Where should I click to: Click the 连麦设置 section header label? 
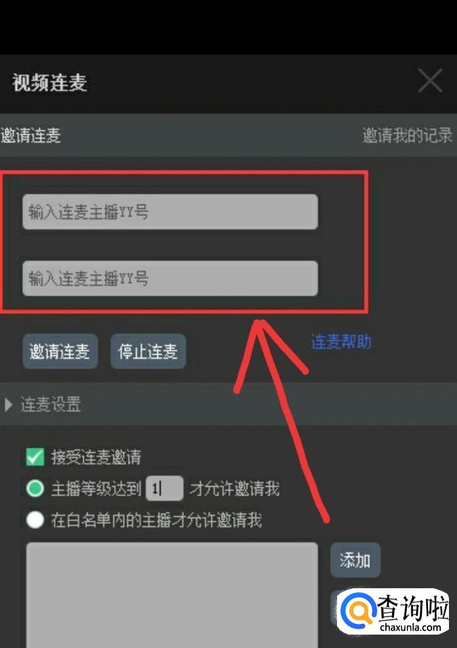pyautogui.click(x=51, y=404)
